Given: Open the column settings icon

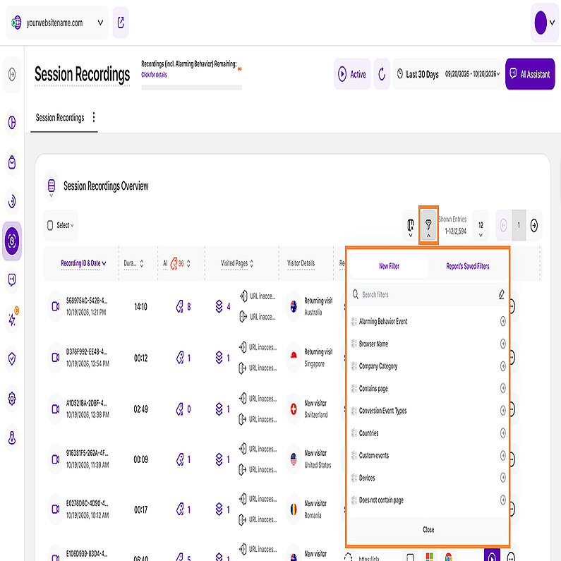Looking at the screenshot, I should [411, 225].
